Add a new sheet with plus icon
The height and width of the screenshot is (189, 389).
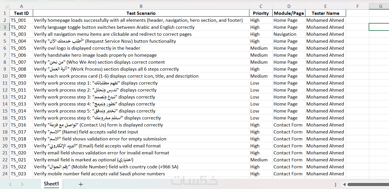click(81, 184)
